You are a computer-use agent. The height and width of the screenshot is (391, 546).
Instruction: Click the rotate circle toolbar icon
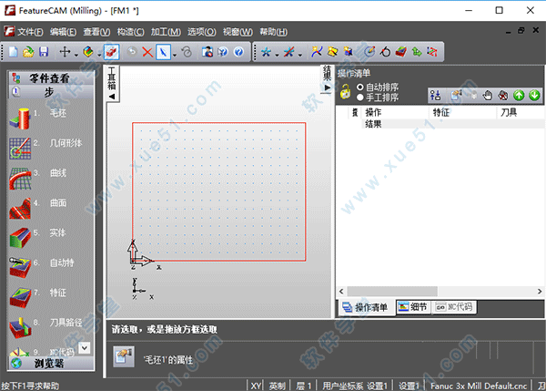pyautogui.click(x=385, y=52)
